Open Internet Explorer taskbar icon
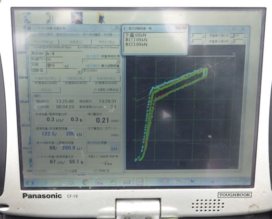The image size is (272, 219). (44, 182)
